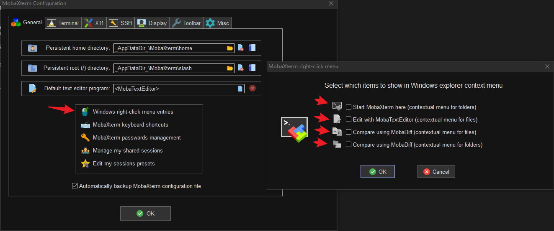Switch to the Terminal tab

[x=63, y=23]
